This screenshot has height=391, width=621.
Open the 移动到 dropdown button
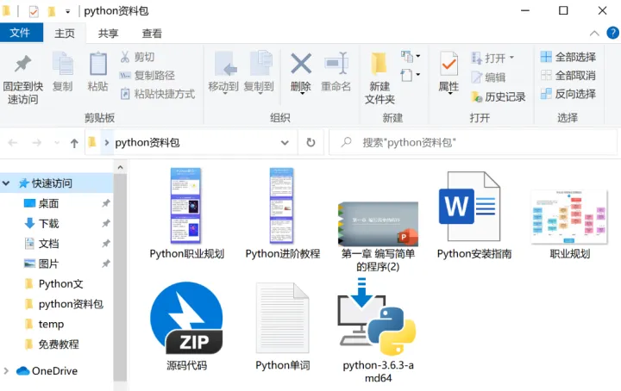(223, 72)
